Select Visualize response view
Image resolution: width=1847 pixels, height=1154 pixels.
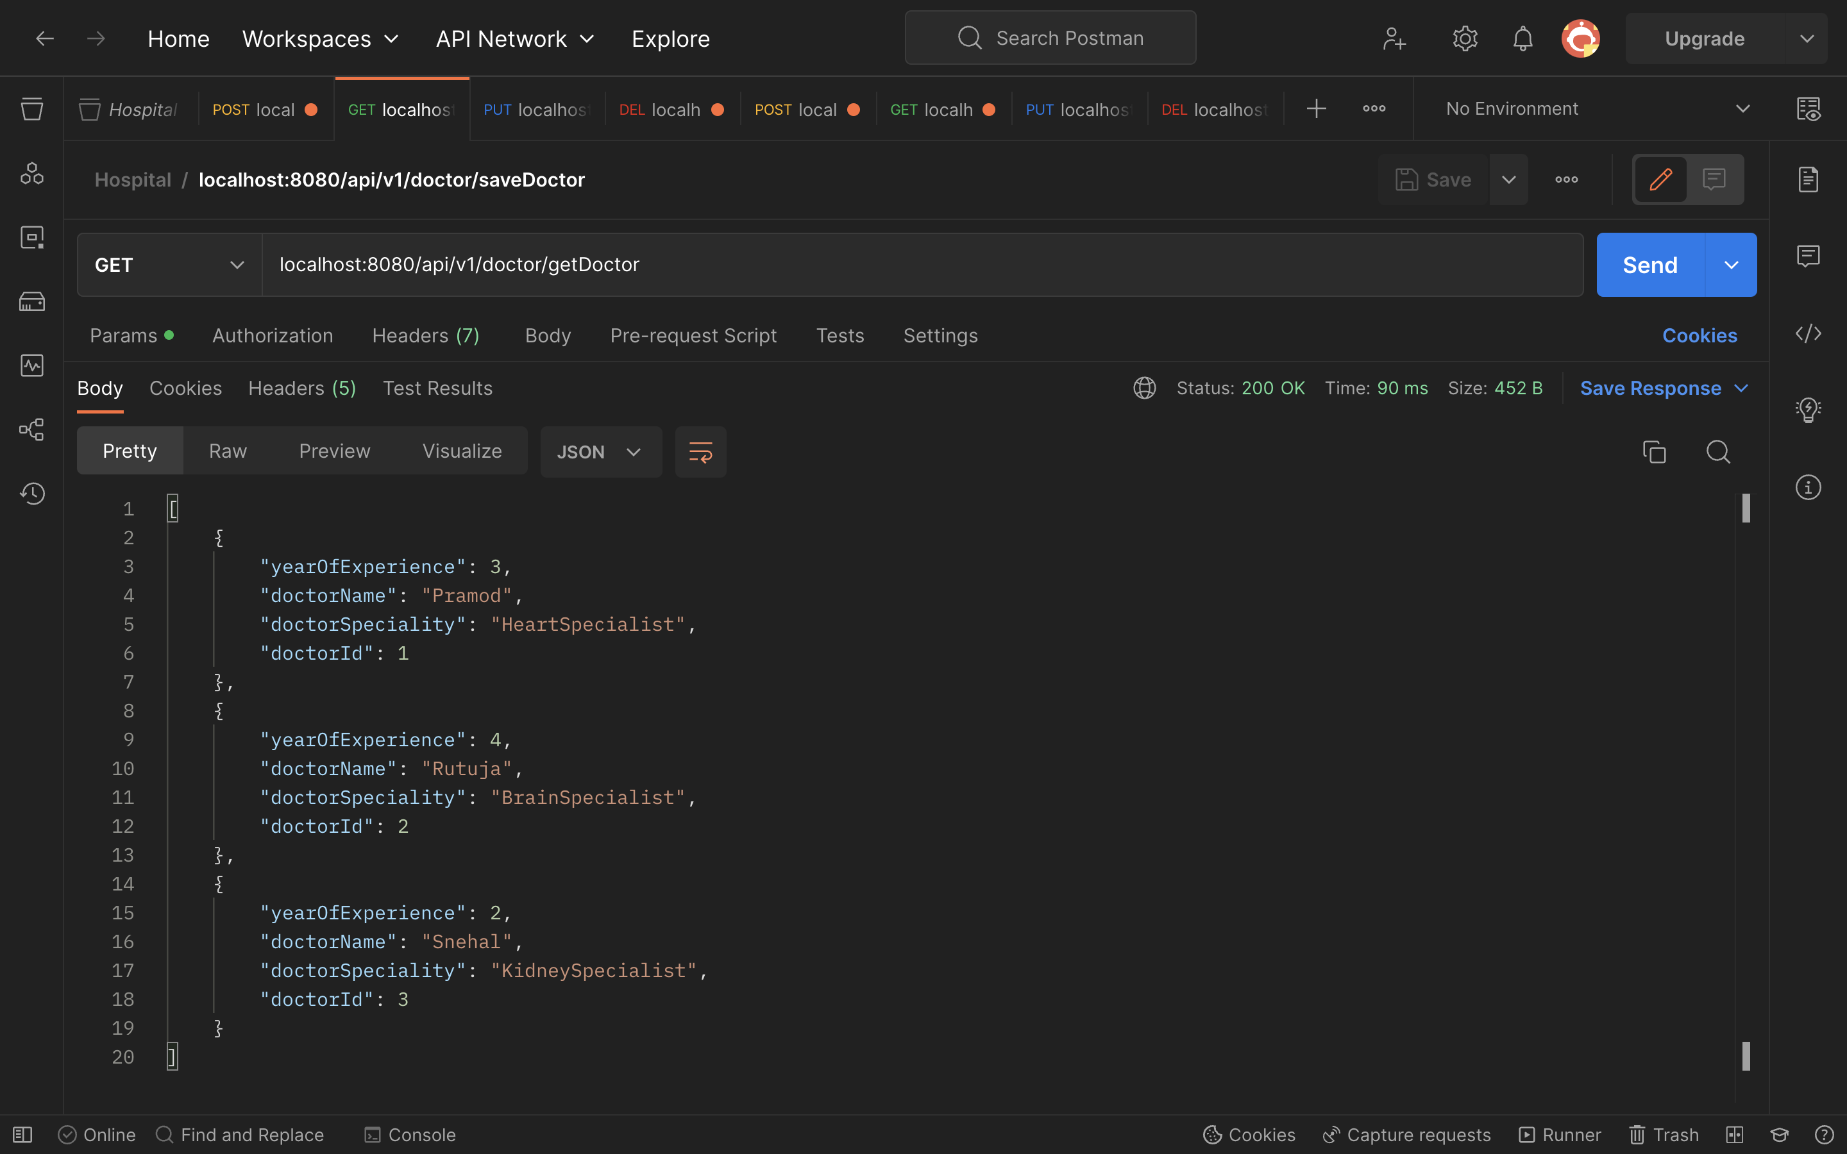coord(462,451)
